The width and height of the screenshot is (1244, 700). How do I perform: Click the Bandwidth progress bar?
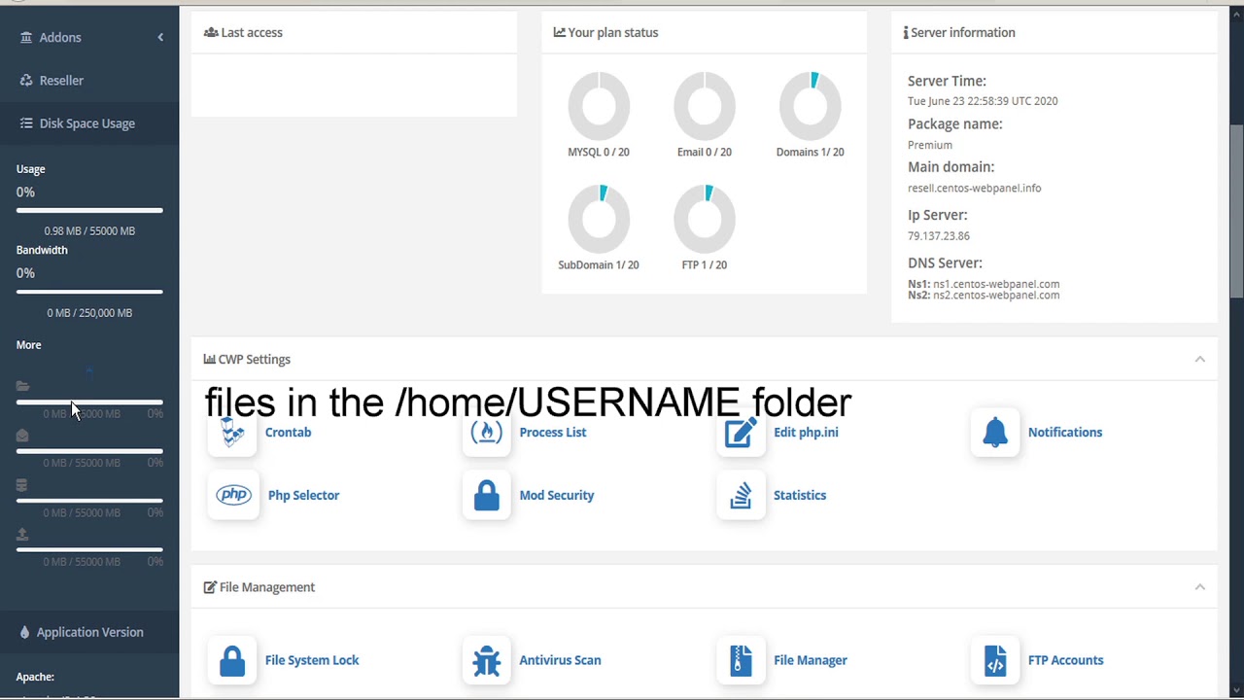click(89, 292)
